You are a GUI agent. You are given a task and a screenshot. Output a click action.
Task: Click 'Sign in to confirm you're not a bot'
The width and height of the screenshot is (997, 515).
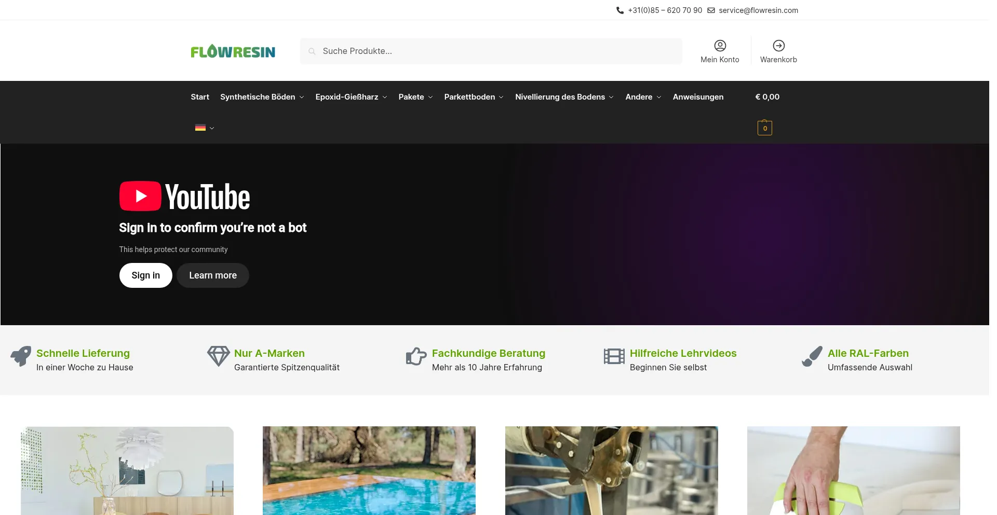(x=213, y=228)
